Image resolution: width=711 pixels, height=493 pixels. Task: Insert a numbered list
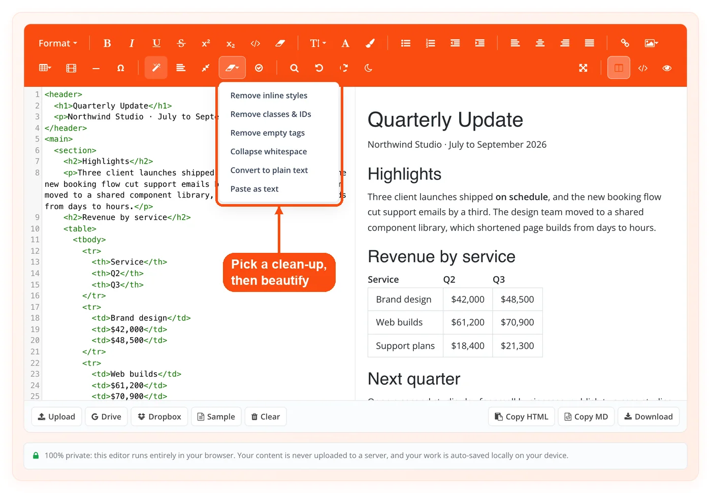[x=430, y=43]
